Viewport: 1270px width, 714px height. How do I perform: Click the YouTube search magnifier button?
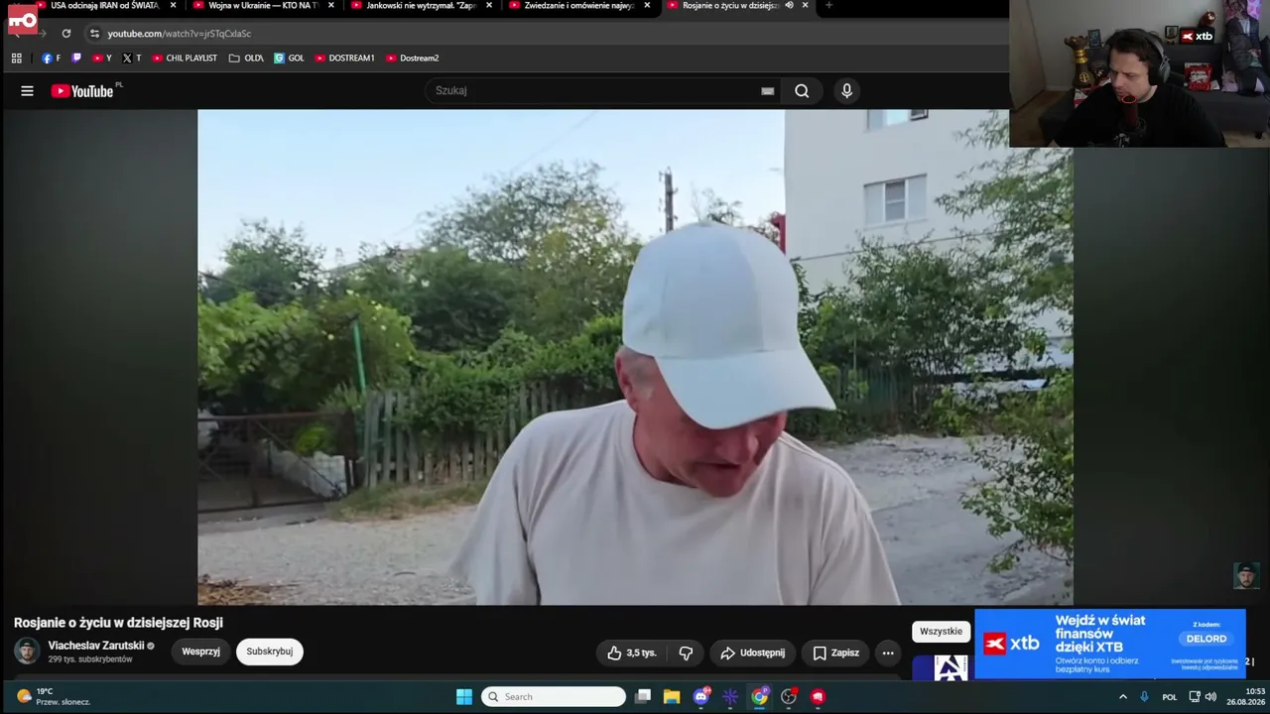[x=802, y=91]
